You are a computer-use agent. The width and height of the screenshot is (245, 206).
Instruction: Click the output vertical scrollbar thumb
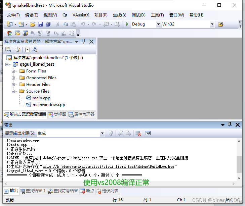tap(239, 164)
